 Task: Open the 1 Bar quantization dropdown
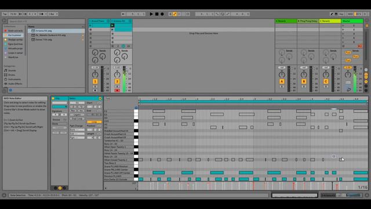[x=53, y=14]
